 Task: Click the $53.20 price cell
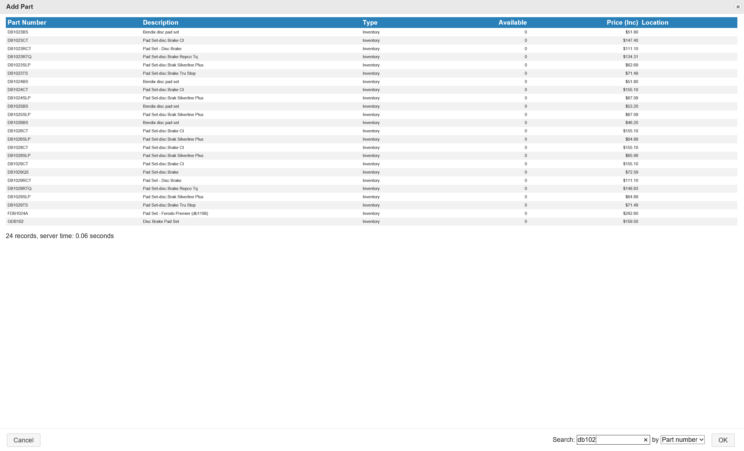[x=632, y=106]
